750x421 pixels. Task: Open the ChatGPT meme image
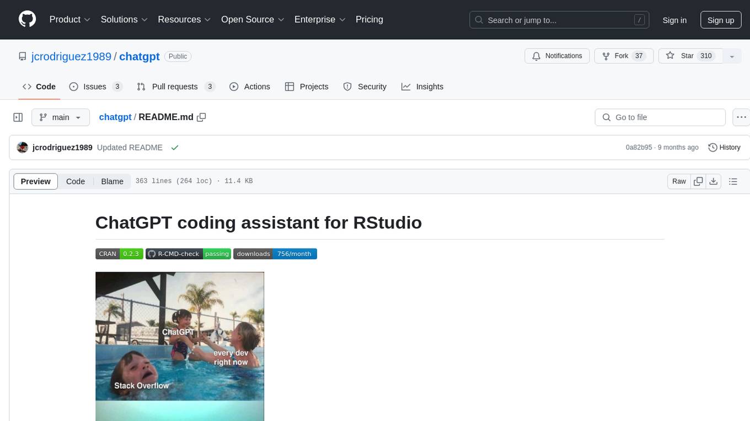tap(180, 347)
